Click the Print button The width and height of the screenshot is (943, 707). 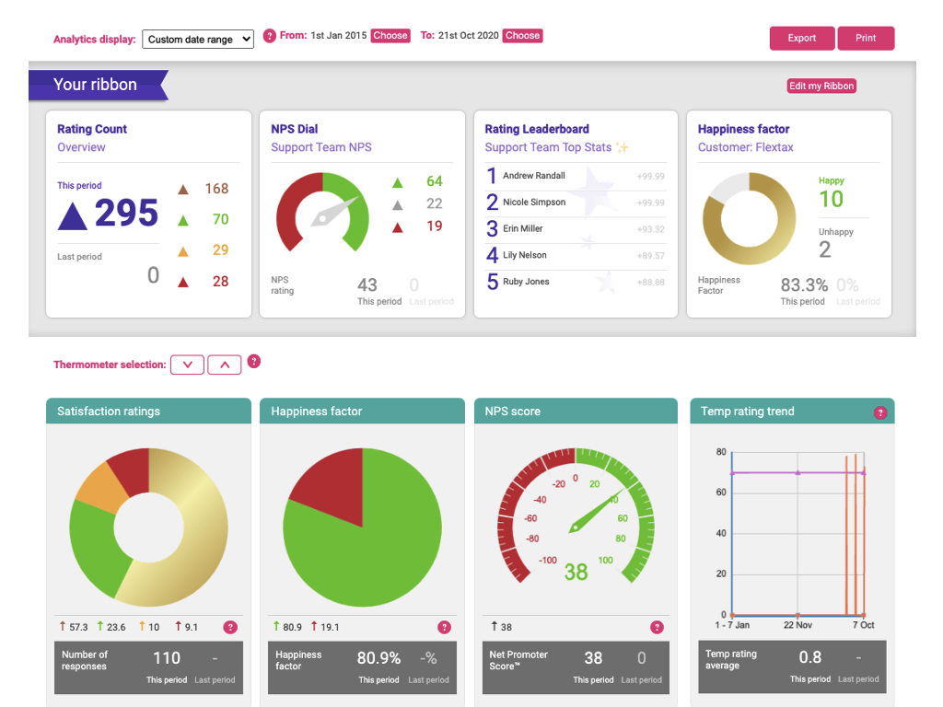[x=866, y=38]
